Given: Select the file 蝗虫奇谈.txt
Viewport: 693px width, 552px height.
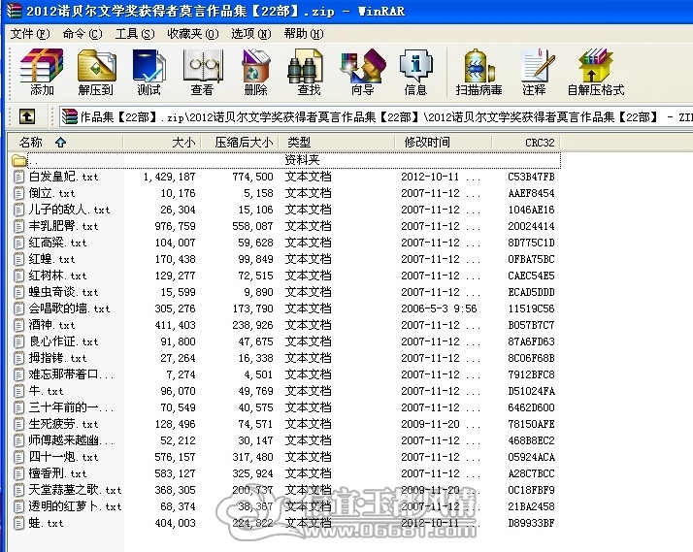Looking at the screenshot, I should (63, 292).
